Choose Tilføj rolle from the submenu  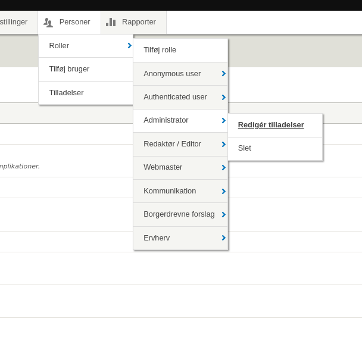tap(160, 50)
